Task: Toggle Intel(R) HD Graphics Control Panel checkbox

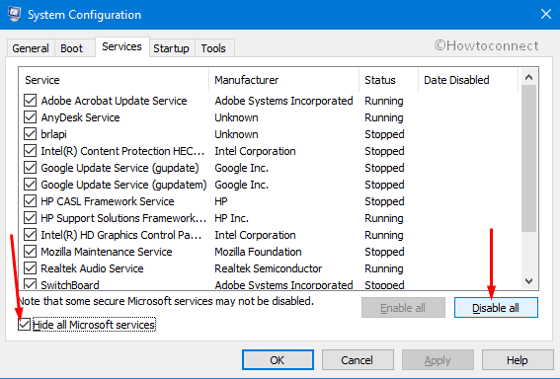Action: [x=30, y=235]
